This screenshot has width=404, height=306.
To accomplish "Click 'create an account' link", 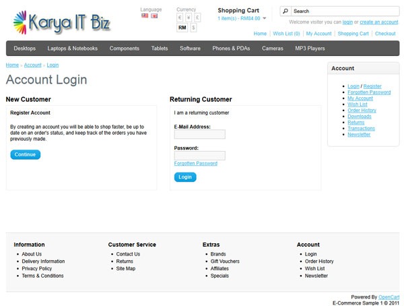I will pos(379,22).
